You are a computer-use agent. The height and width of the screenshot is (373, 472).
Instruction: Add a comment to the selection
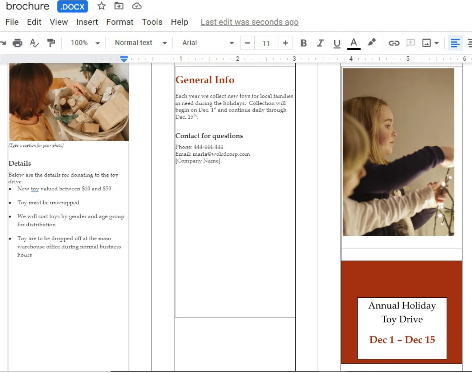(411, 43)
